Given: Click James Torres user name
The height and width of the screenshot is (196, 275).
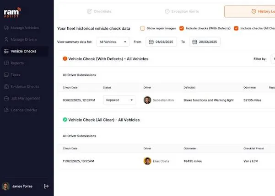Looking at the screenshot, I should tap(22, 186).
